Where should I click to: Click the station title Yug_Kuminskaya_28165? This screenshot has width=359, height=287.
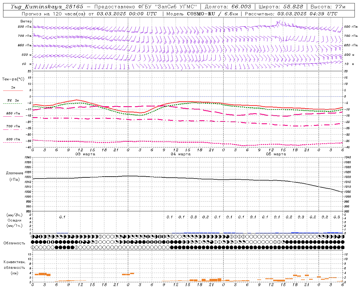point(47,7)
